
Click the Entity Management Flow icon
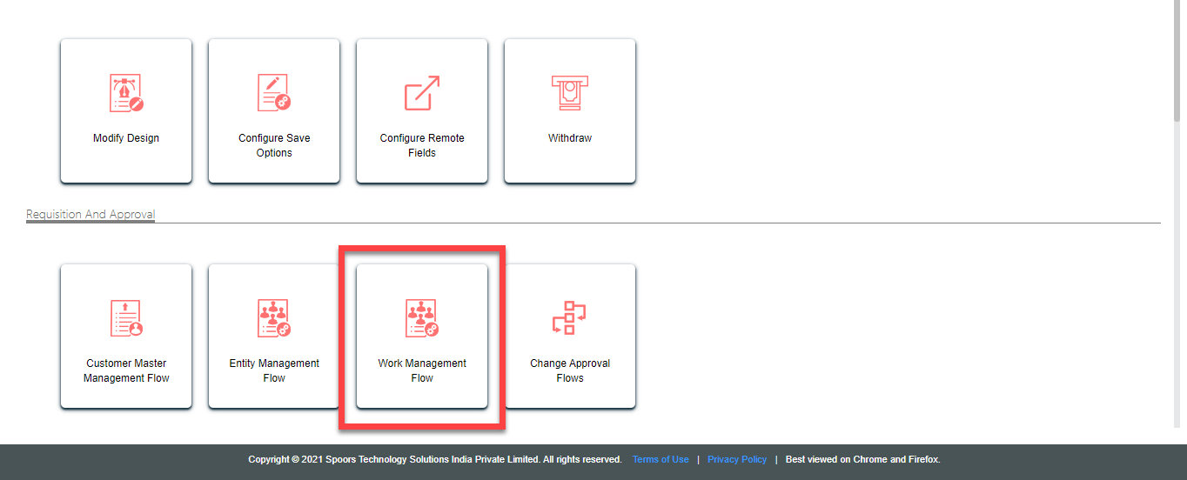[274, 318]
